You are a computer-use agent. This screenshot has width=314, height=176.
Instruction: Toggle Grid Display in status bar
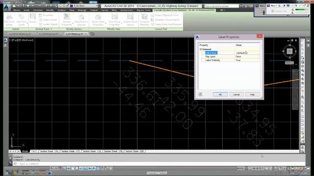point(60,168)
